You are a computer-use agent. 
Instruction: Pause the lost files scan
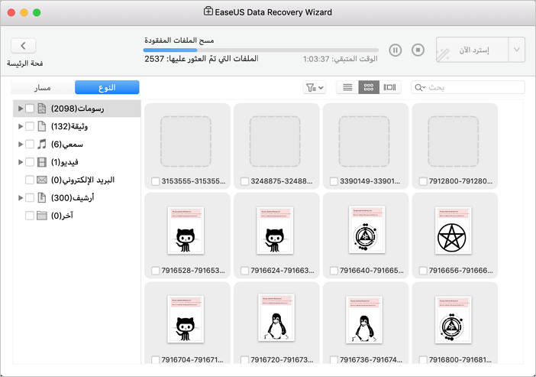(396, 50)
